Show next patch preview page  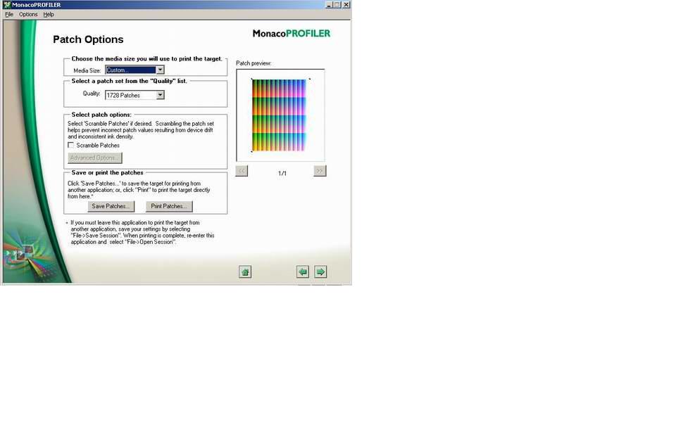click(320, 171)
